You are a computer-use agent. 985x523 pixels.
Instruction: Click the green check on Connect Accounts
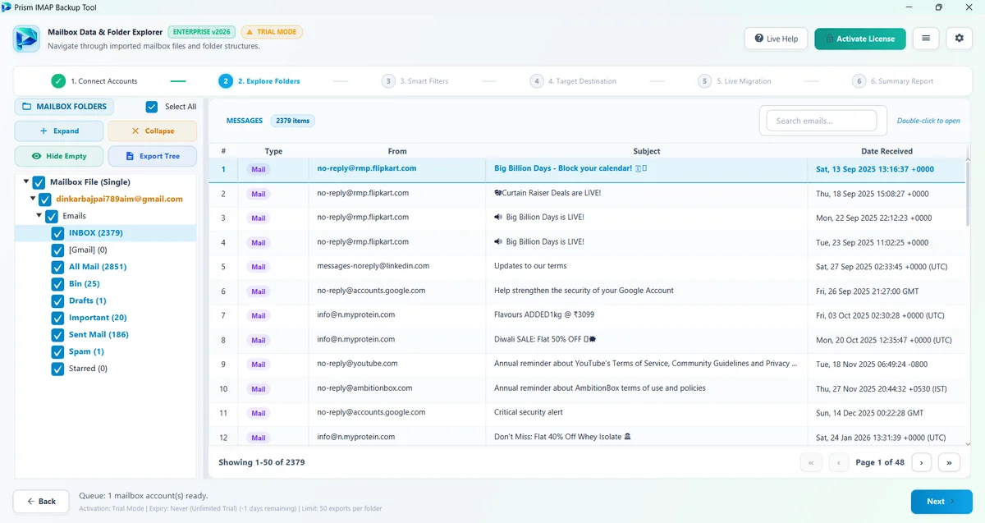pyautogui.click(x=58, y=81)
